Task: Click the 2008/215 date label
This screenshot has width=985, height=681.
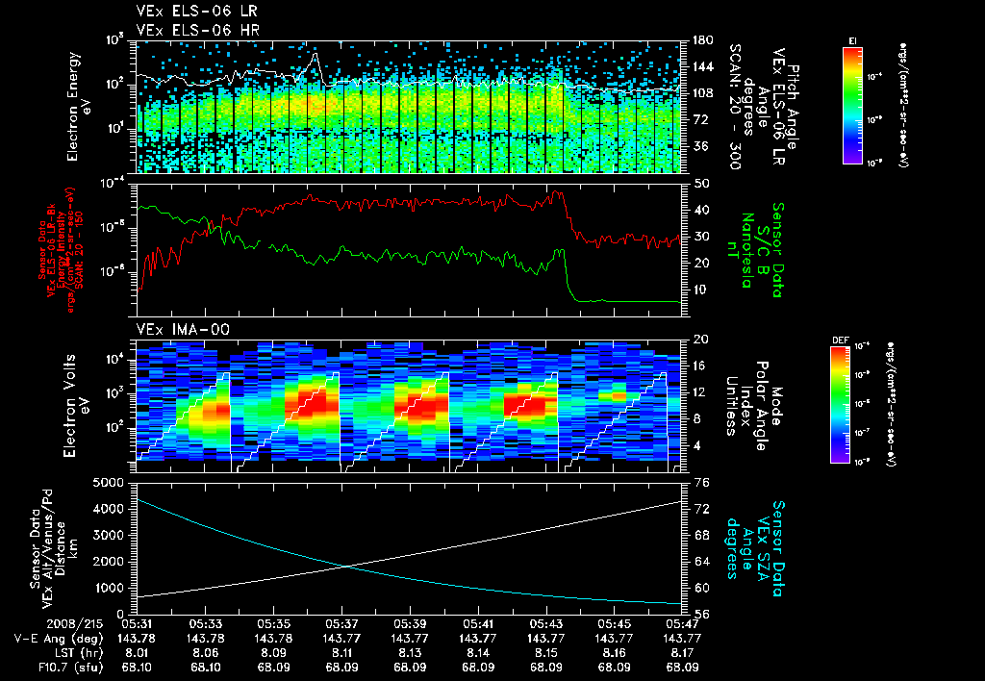Action: (x=73, y=624)
